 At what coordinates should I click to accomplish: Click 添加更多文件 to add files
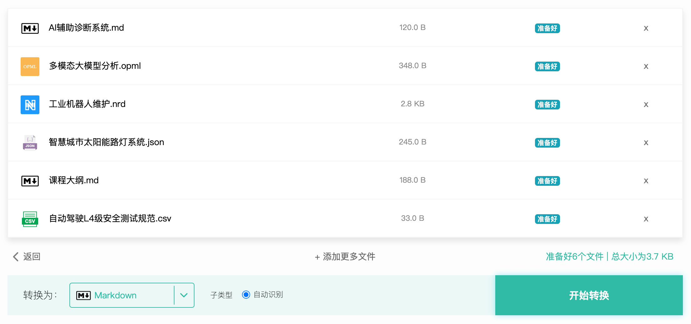[x=345, y=256]
